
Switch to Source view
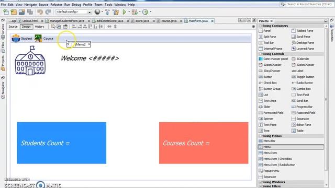[13, 27]
